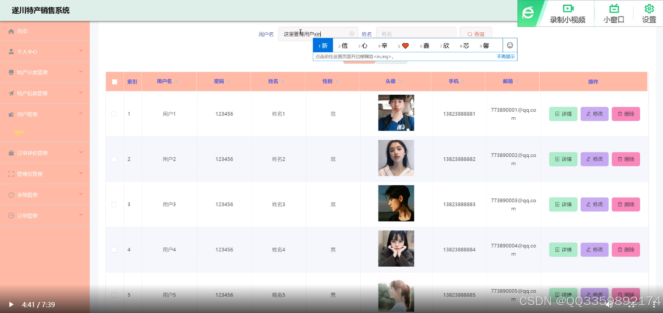The width and height of the screenshot is (663, 313).
Task: Clear the 用户名 search field with the x icon
Action: [x=352, y=34]
